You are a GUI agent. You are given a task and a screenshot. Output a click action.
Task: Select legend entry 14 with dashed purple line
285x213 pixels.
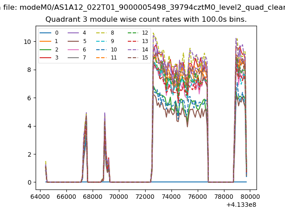(x=138, y=50)
